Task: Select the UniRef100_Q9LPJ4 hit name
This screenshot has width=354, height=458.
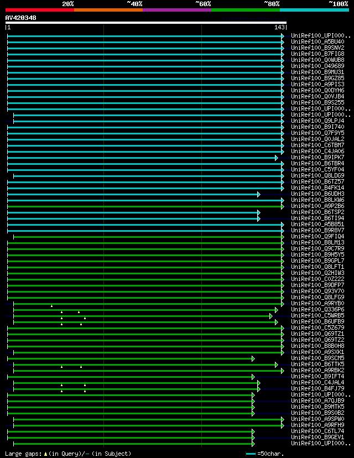Action: click(x=317, y=121)
